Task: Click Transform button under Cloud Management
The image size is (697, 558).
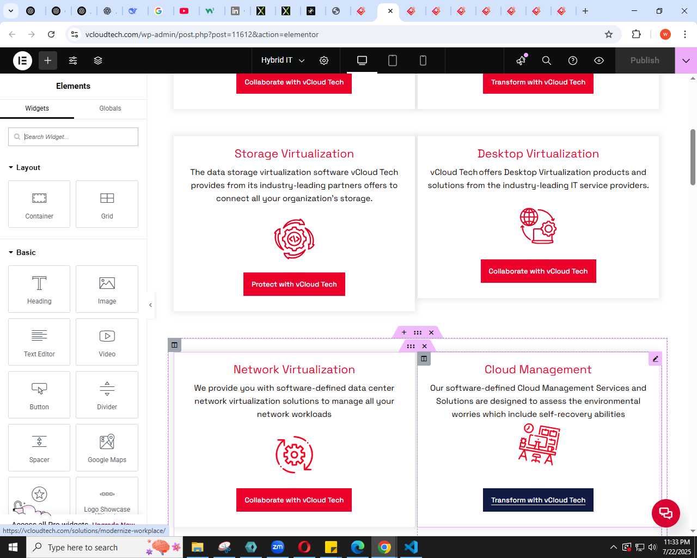Action: [538, 500]
